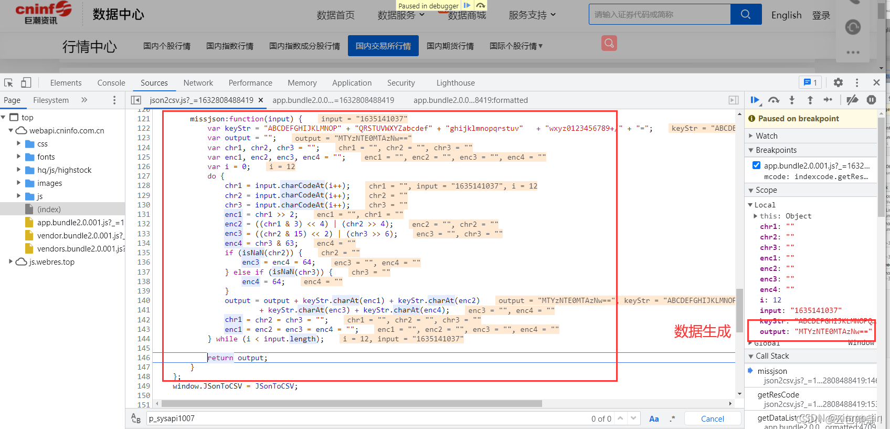Switch to the Console tab
This screenshot has height=429, width=890.
pyautogui.click(x=111, y=82)
